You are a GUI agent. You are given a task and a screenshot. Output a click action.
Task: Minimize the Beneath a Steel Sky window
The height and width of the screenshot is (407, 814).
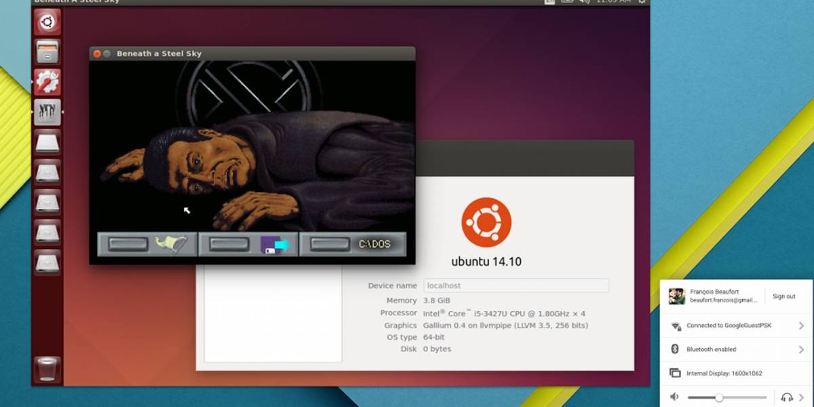pyautogui.click(x=107, y=54)
